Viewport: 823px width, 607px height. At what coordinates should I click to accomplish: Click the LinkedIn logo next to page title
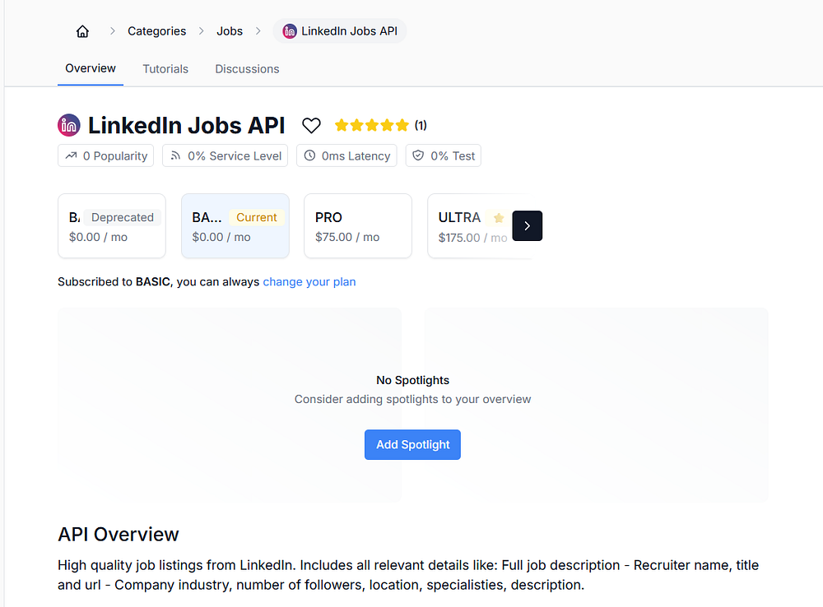[x=69, y=125]
